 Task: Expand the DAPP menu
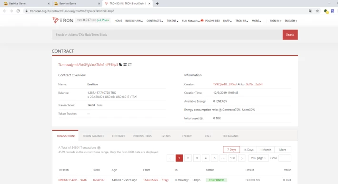pyautogui.click(x=228, y=21)
